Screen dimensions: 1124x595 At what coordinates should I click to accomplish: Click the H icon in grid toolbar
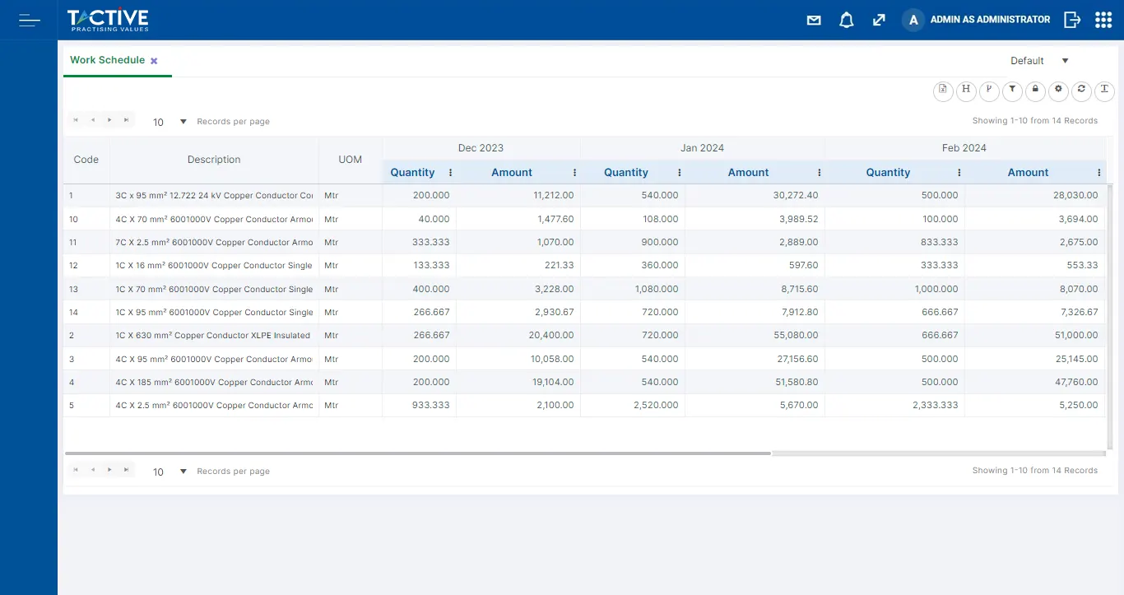coord(966,91)
